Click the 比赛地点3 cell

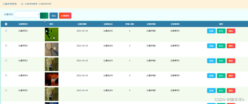click(x=108, y=61)
